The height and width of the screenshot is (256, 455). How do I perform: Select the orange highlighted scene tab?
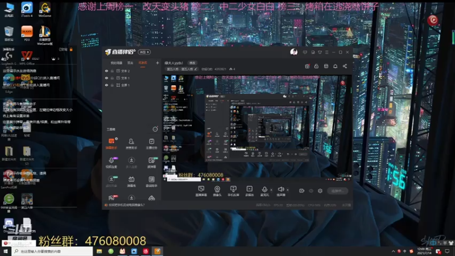(143, 63)
